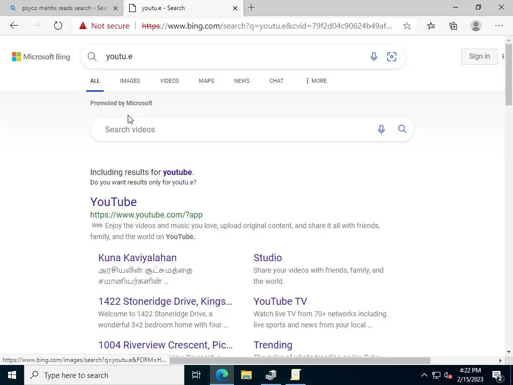Click the Sign in button
Screen dimensions: 513x385
(479, 56)
